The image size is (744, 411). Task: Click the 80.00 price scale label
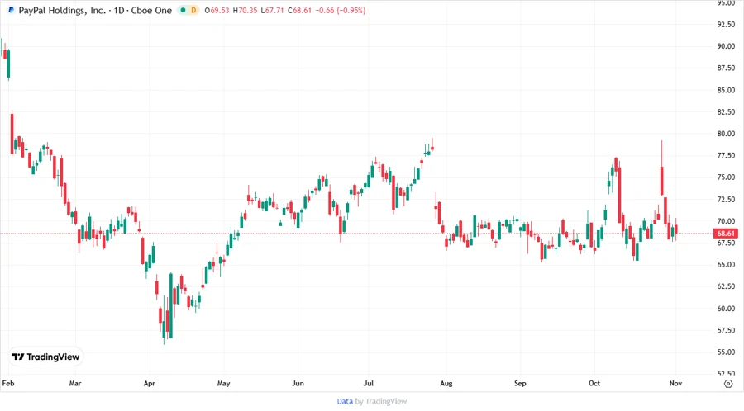coord(726,134)
